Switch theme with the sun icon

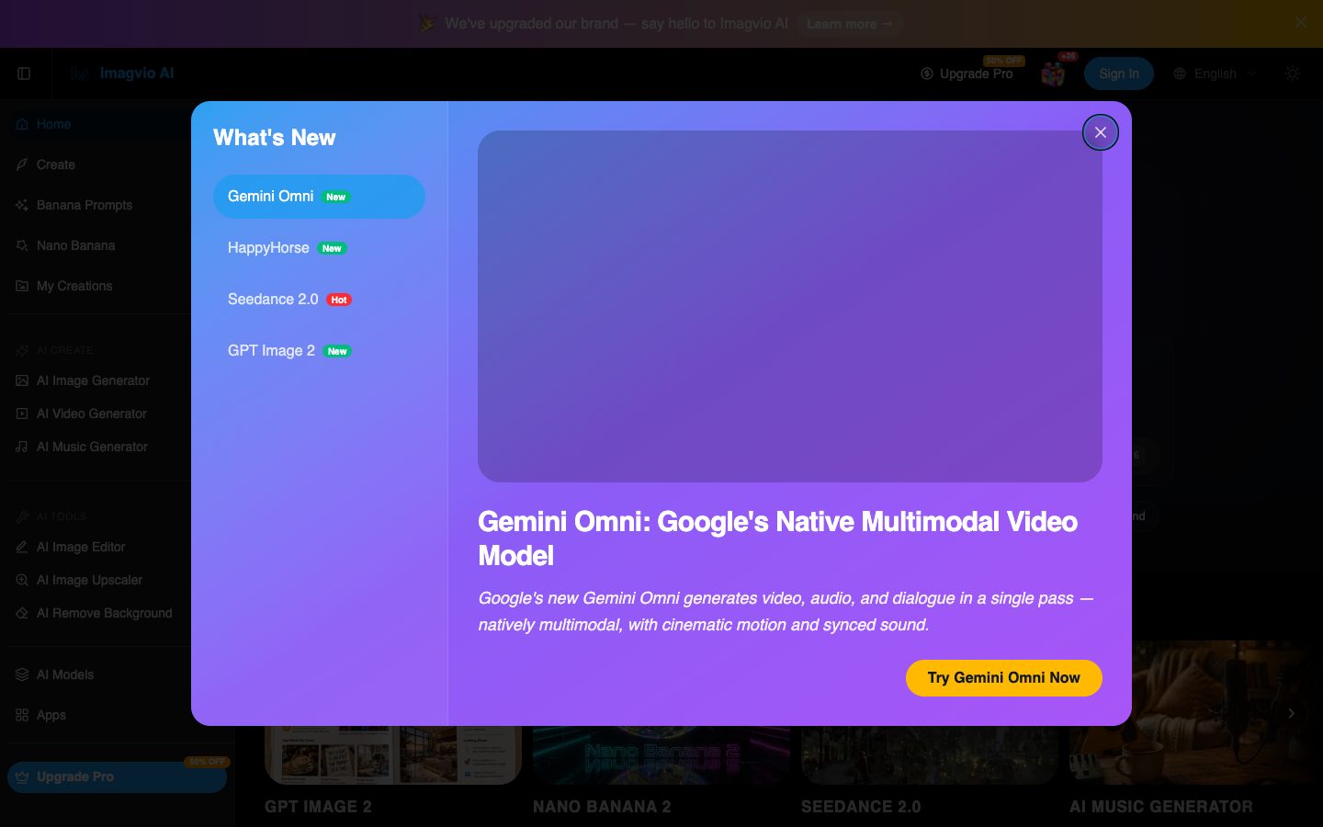(x=1293, y=74)
